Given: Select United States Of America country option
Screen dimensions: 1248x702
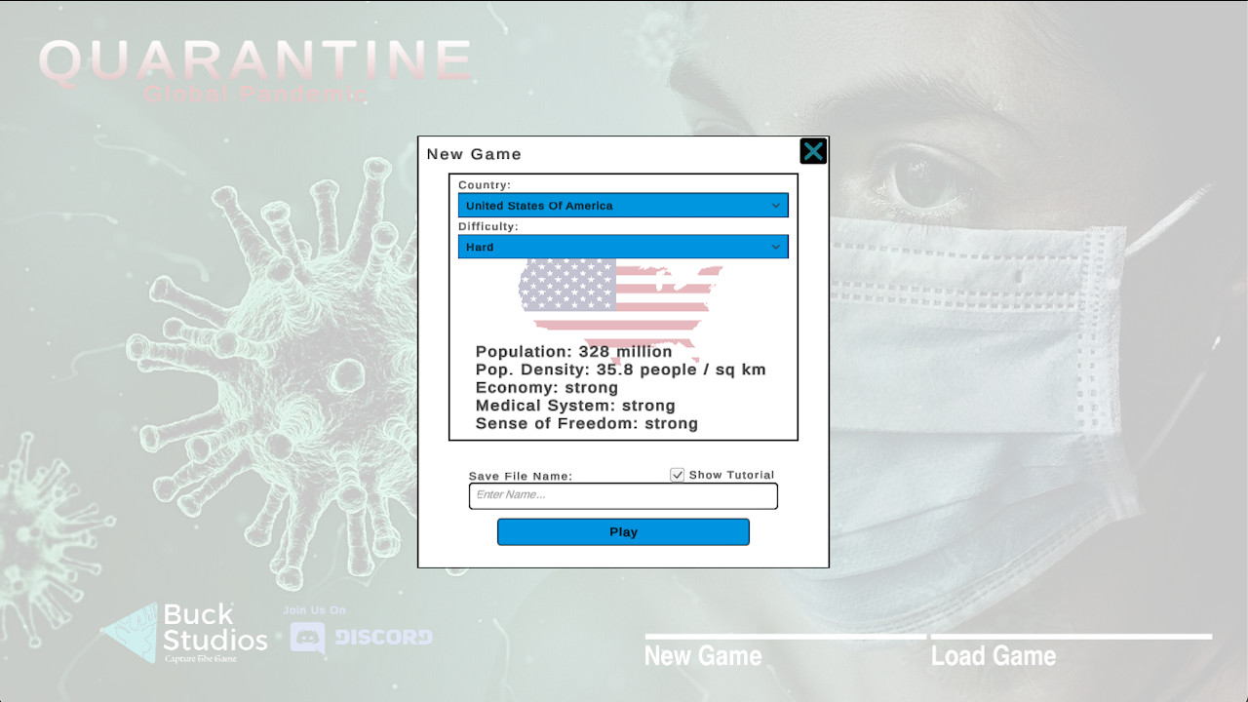Looking at the screenshot, I should pyautogui.click(x=622, y=205).
